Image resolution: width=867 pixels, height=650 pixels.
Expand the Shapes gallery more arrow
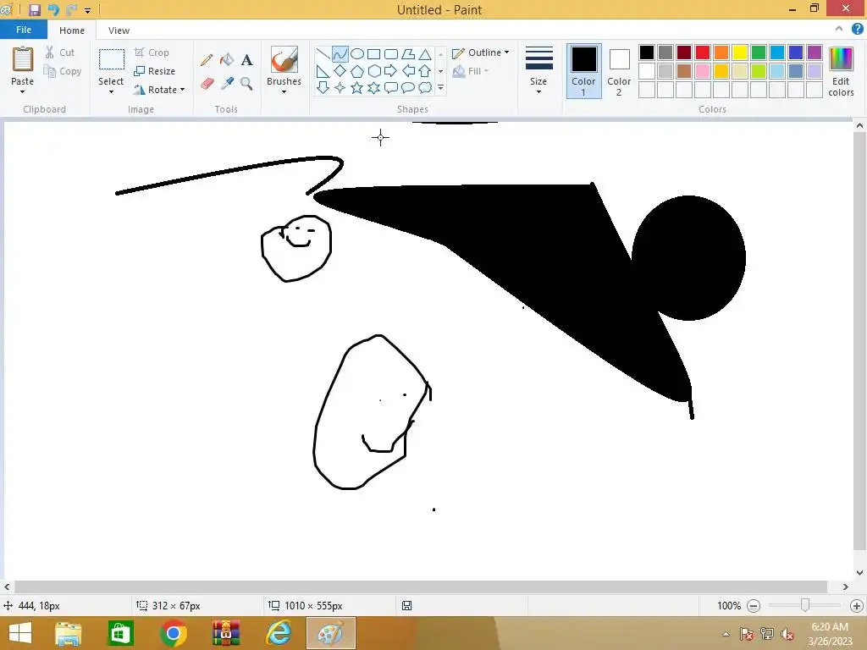pos(440,87)
